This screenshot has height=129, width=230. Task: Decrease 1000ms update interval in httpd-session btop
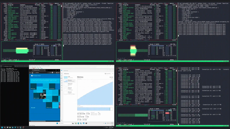click(54, 60)
